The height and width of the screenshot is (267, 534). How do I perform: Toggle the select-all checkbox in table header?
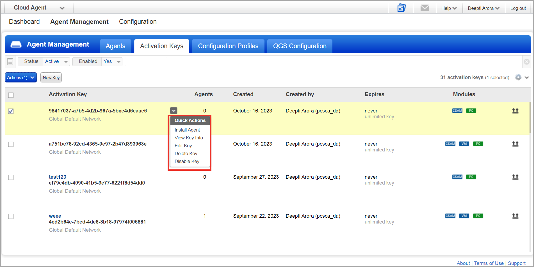(x=11, y=95)
